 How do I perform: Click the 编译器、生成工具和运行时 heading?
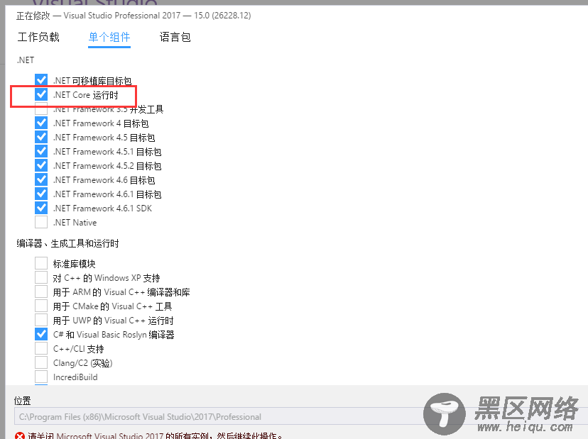tap(68, 244)
